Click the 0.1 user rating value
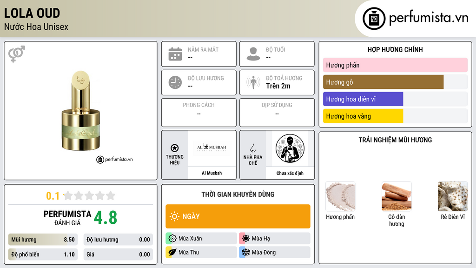The image size is (476, 268). 53,196
